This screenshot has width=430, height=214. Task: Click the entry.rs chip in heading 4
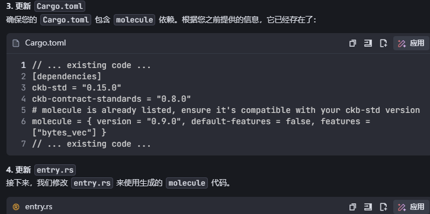point(55,170)
